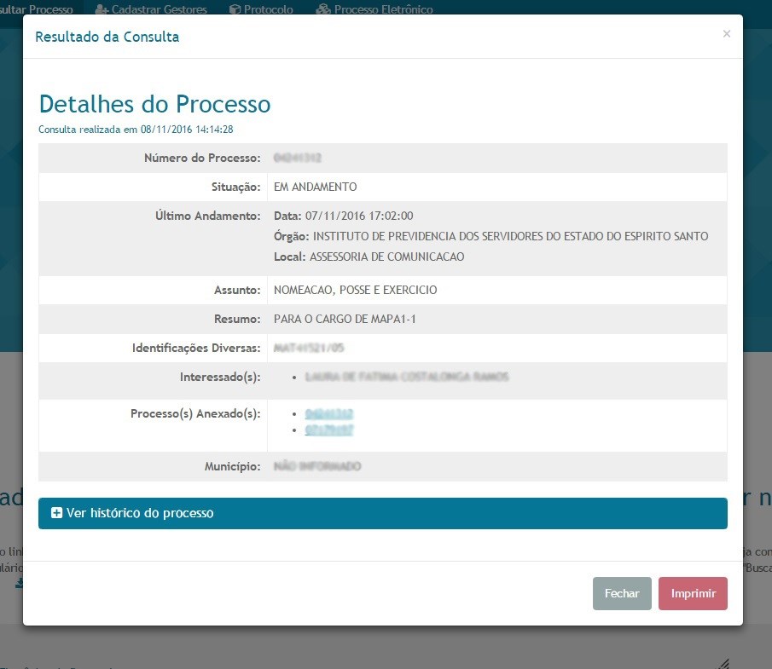Click the Consulta realizada timestamp text
The image size is (772, 669).
(x=136, y=130)
